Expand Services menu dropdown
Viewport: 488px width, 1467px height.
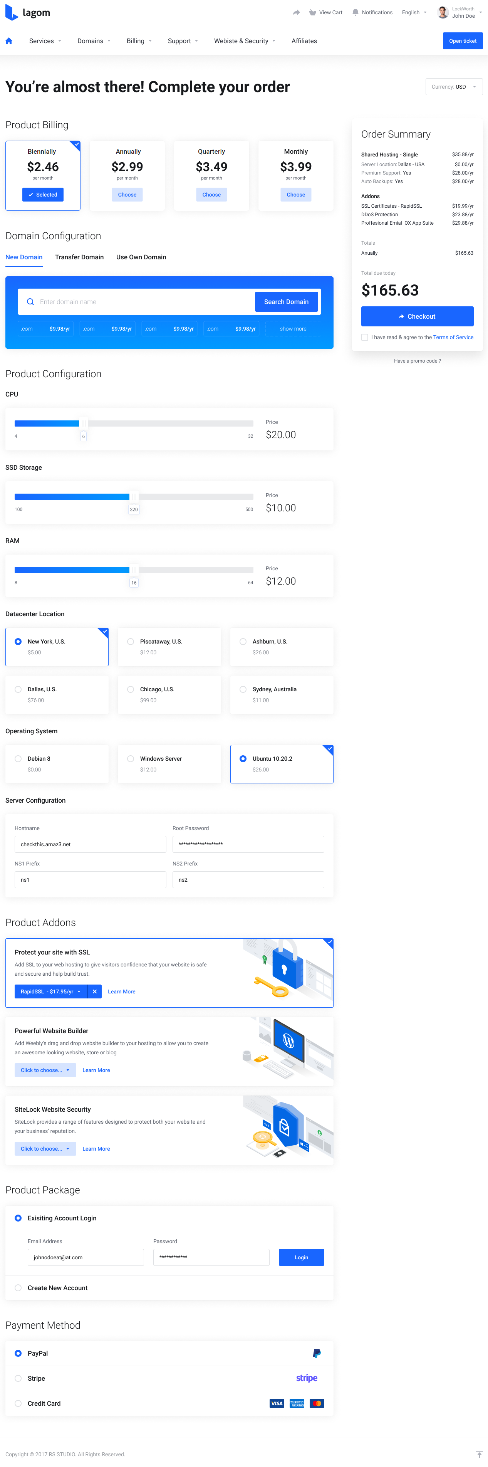pos(45,41)
